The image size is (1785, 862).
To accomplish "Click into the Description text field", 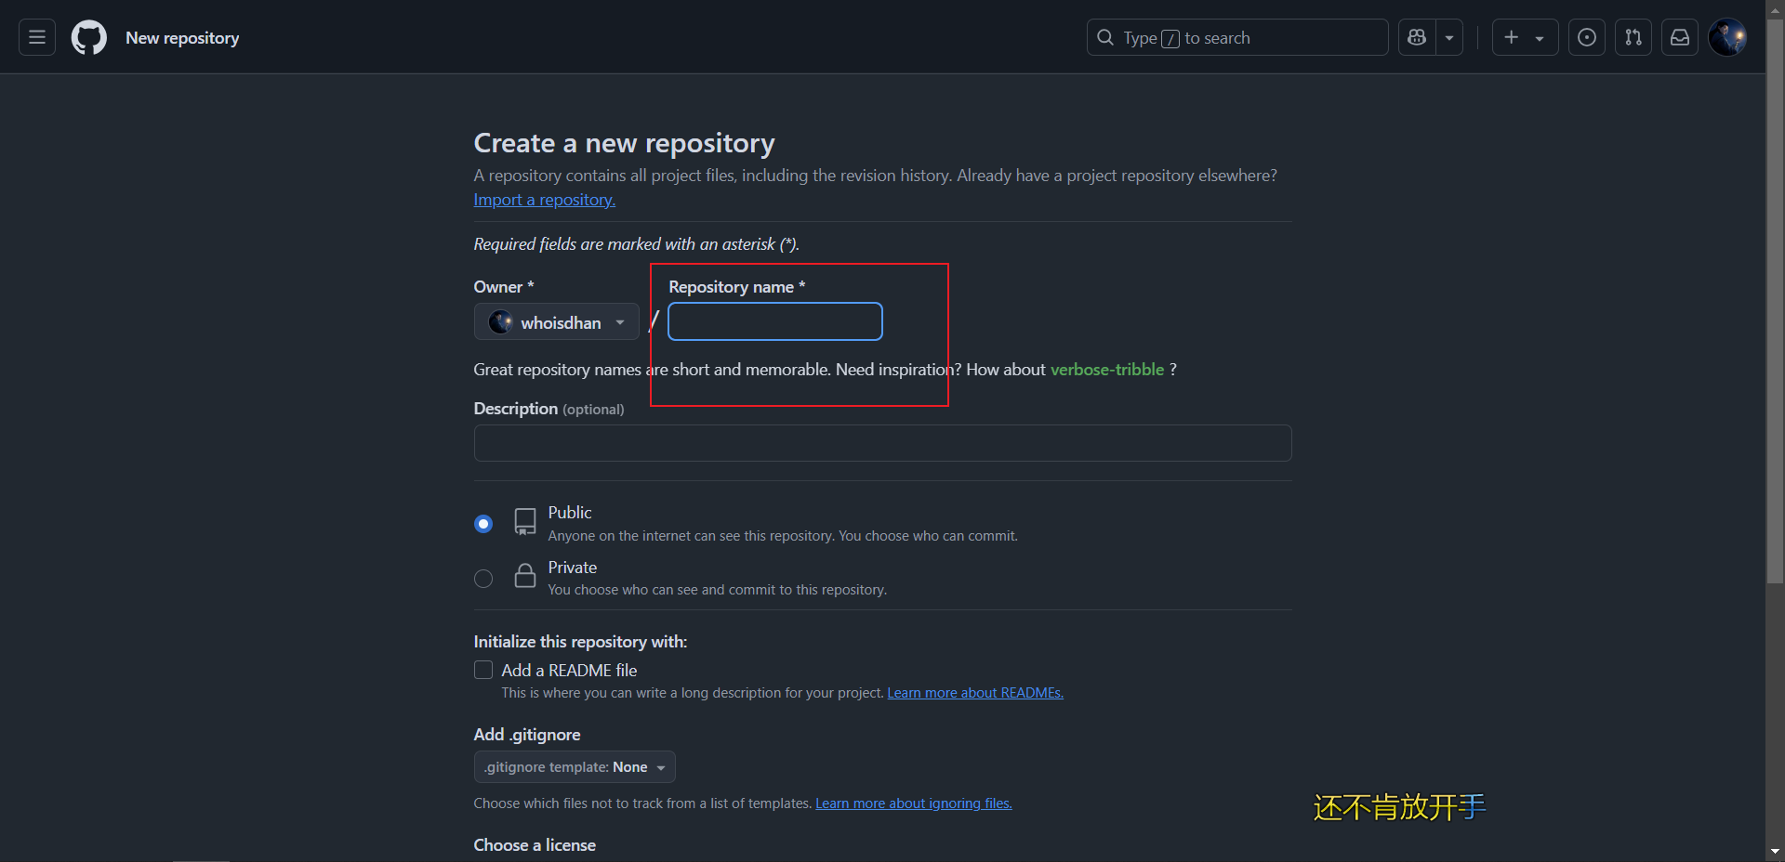I will tap(882, 443).
